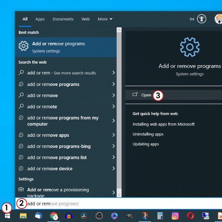Image resolution: width=222 pixels, height=222 pixels.
Task: Switch to the Web search tab
Action: 86,19
